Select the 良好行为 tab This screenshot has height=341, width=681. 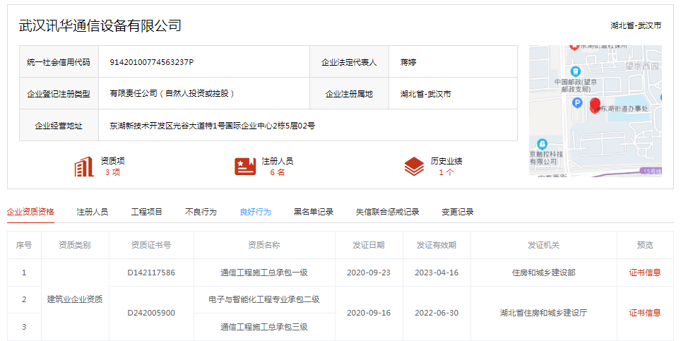tap(256, 212)
